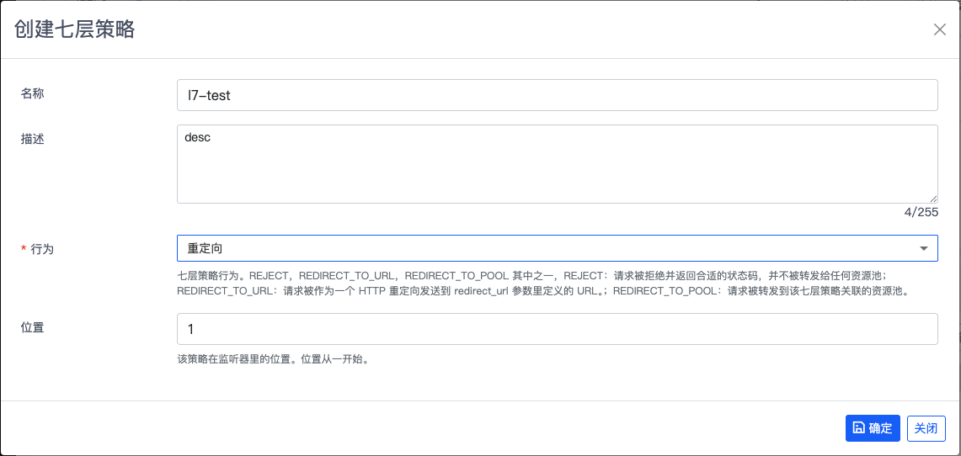Click the 4/255 character counter text
This screenshot has height=456, width=961.
click(x=921, y=212)
